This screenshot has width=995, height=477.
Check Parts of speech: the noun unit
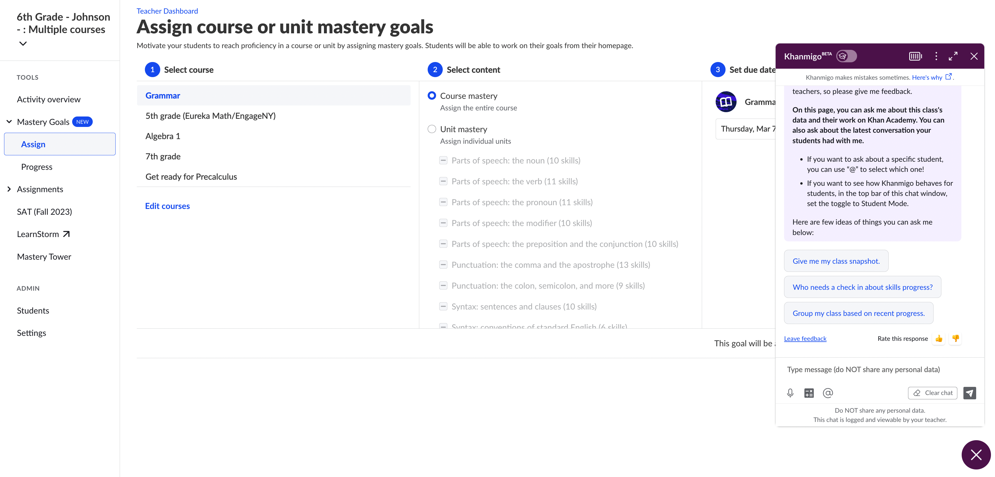pyautogui.click(x=443, y=160)
